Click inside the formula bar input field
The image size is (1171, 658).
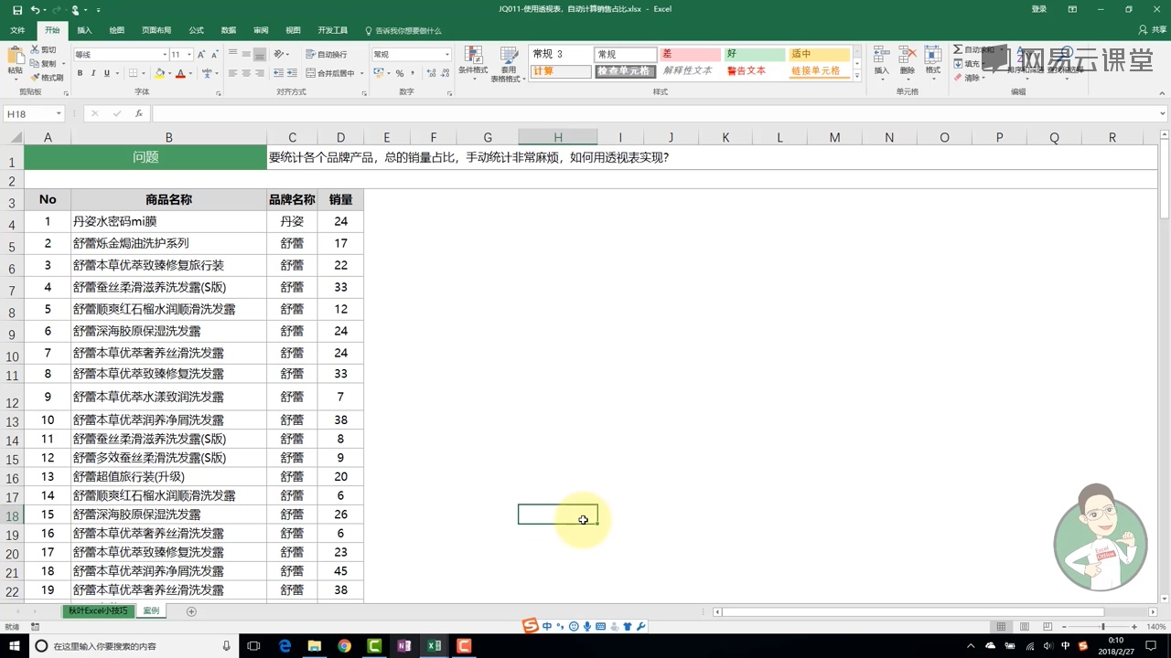640,114
